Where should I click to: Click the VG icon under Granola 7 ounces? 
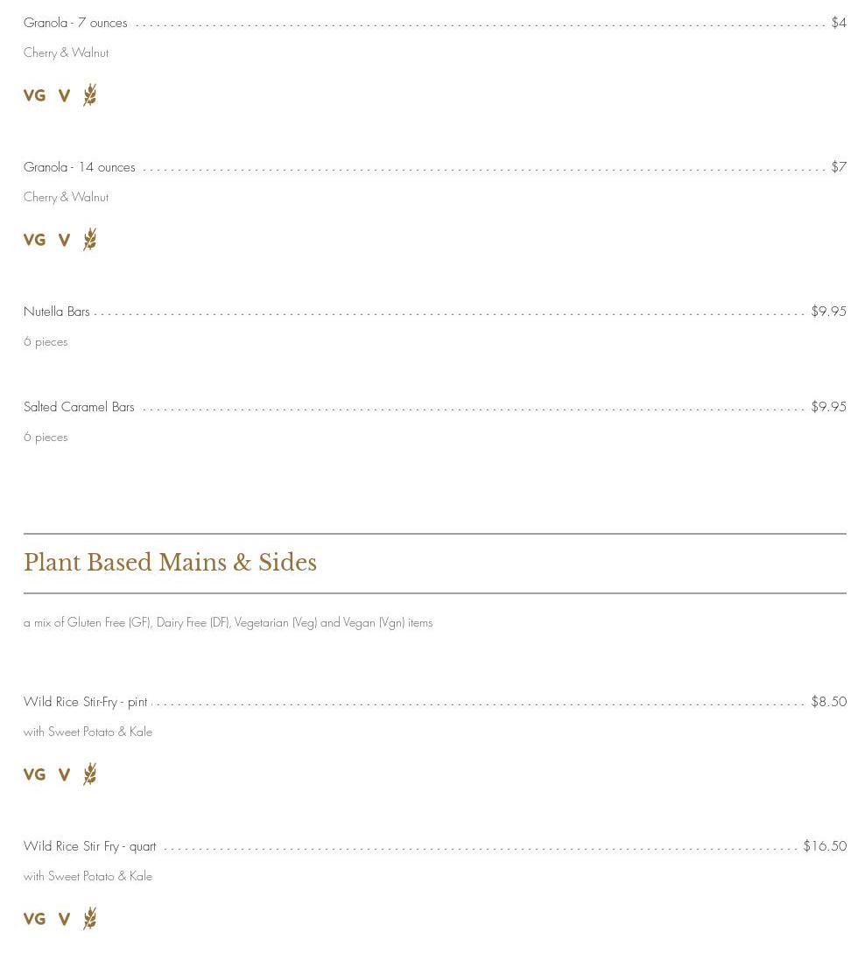[x=34, y=95]
